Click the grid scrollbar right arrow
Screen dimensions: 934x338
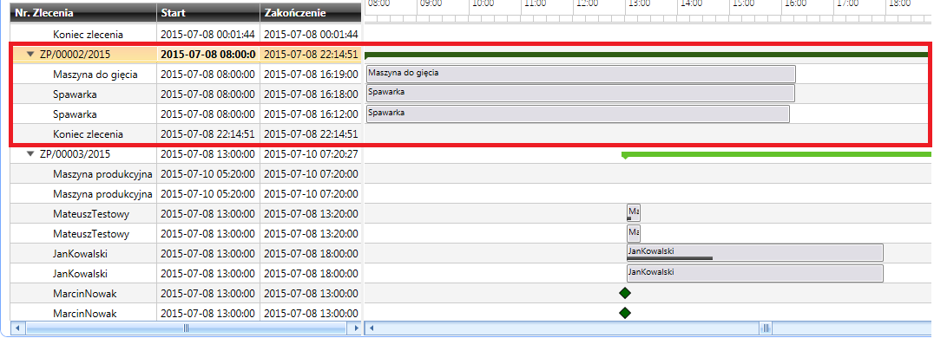(x=356, y=328)
